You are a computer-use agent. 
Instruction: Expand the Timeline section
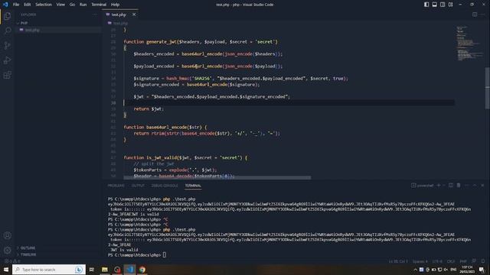tap(28, 254)
